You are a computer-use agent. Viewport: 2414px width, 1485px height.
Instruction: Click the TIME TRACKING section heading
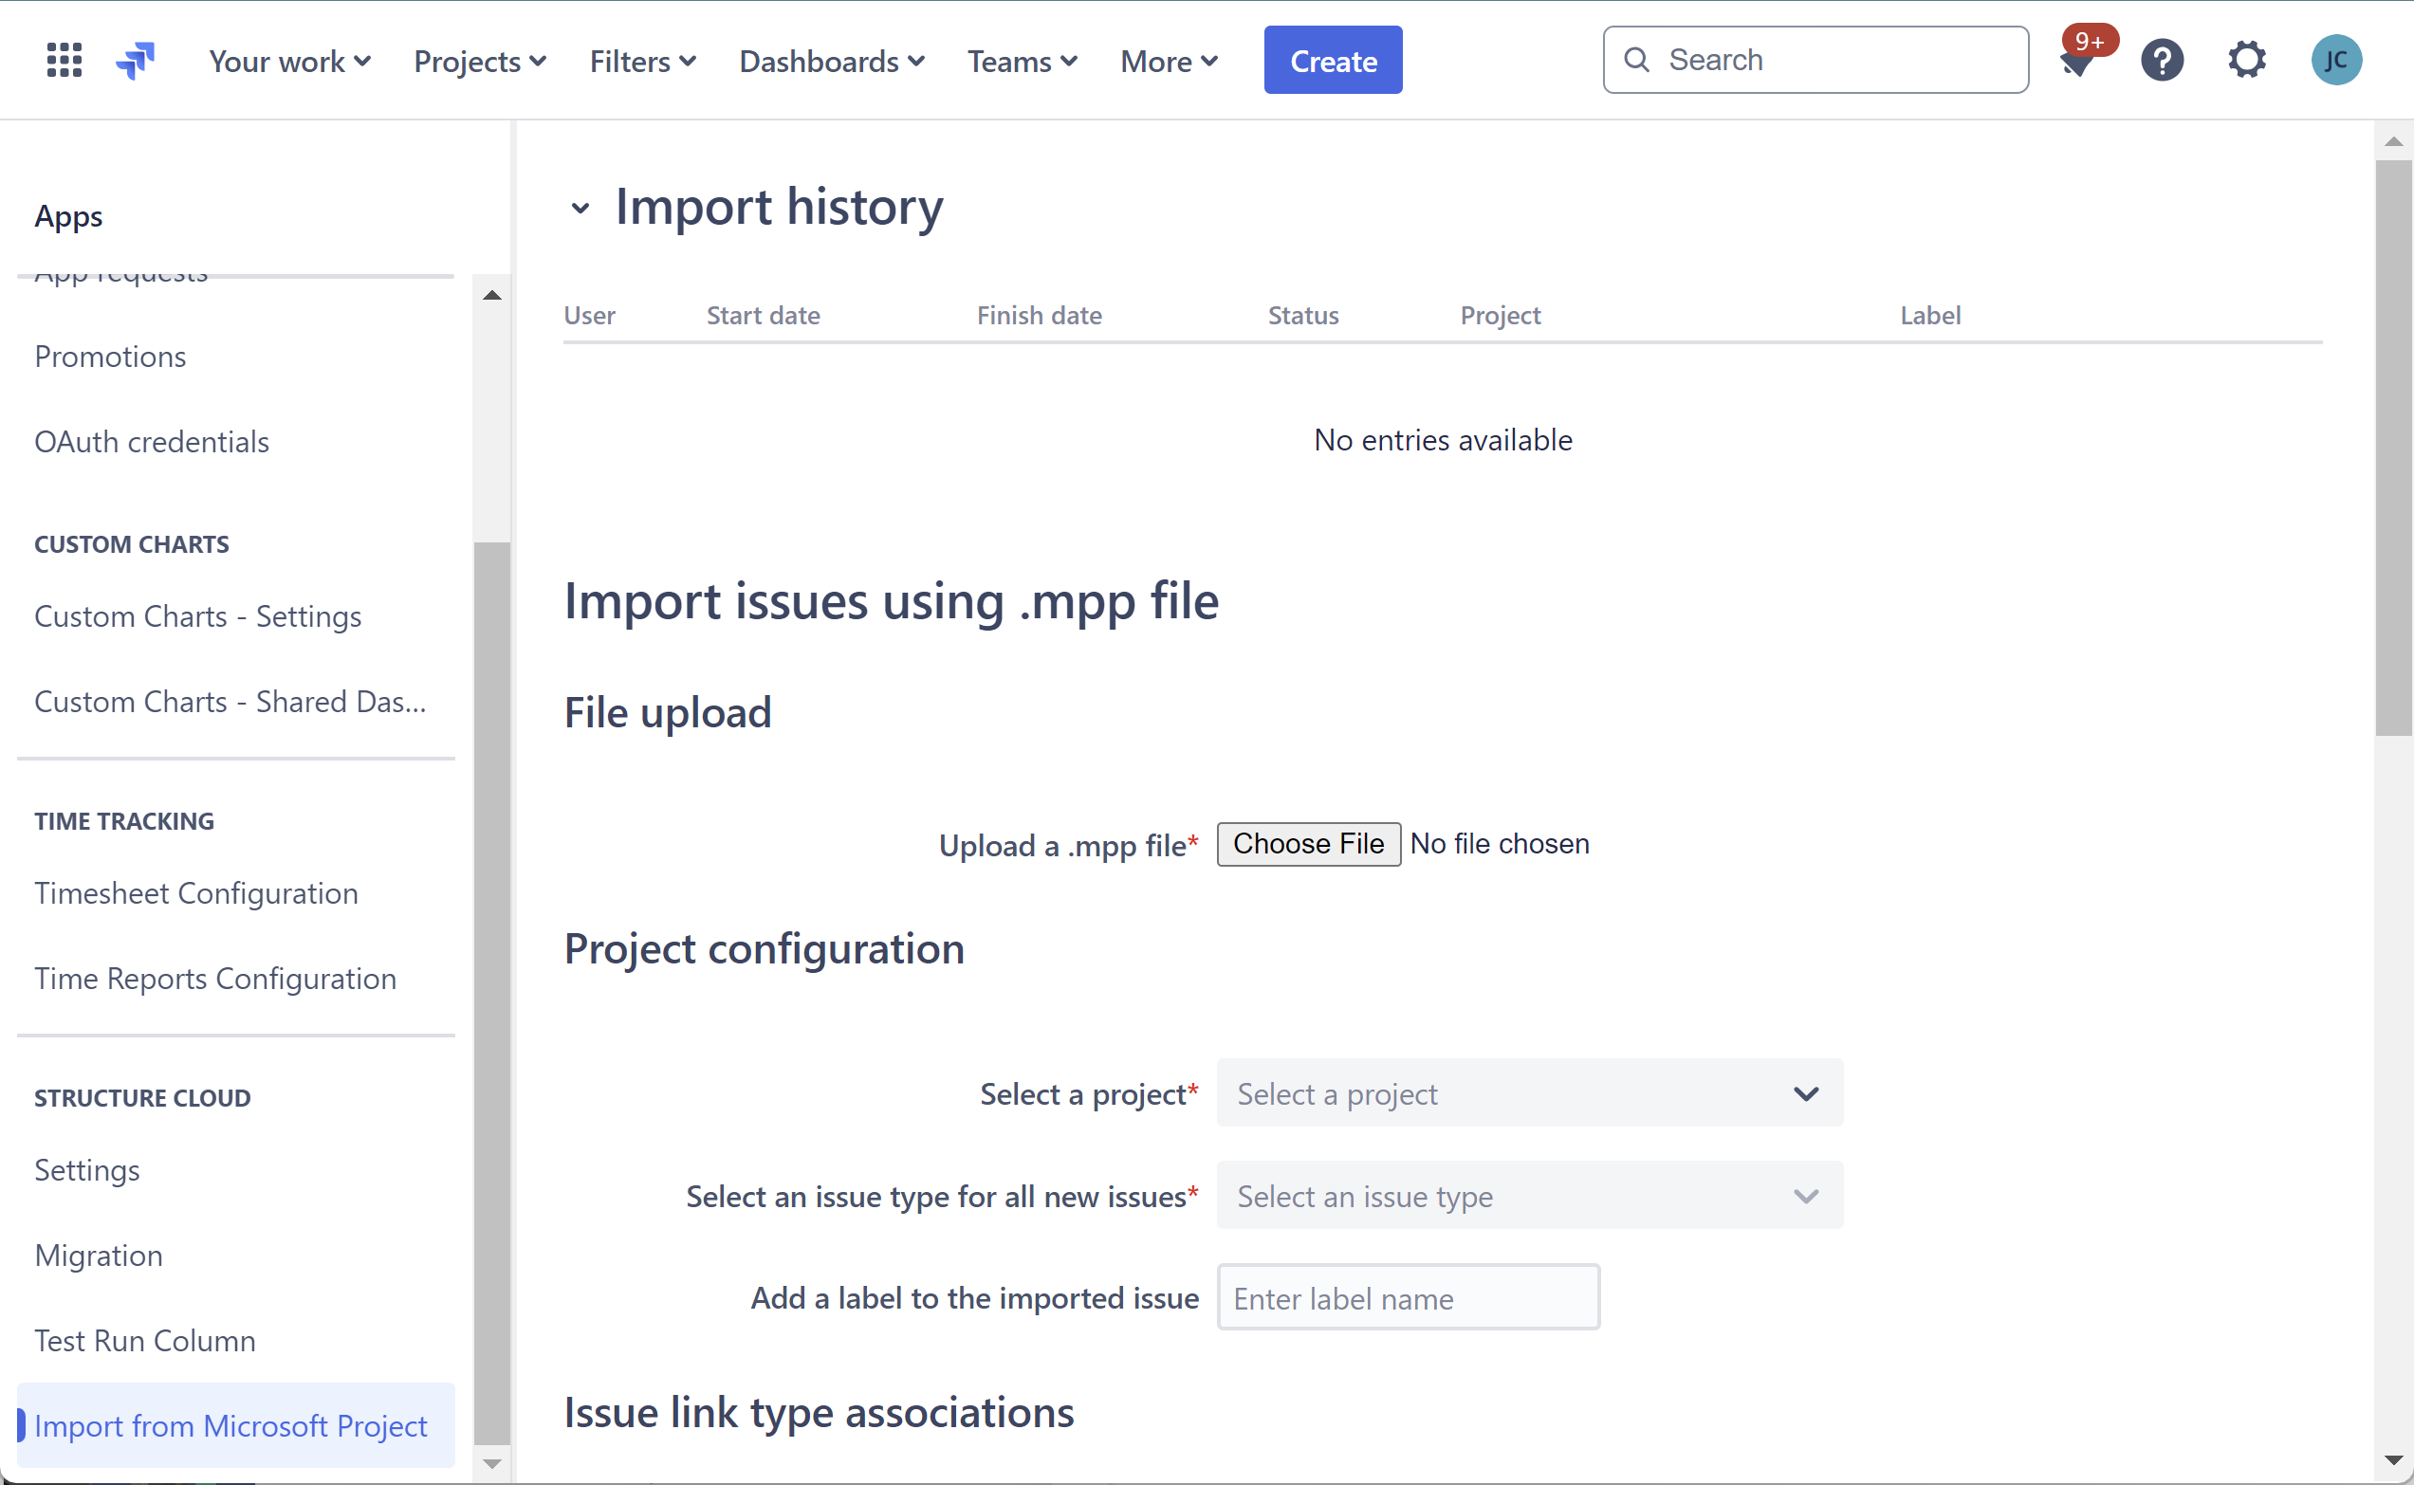click(123, 821)
